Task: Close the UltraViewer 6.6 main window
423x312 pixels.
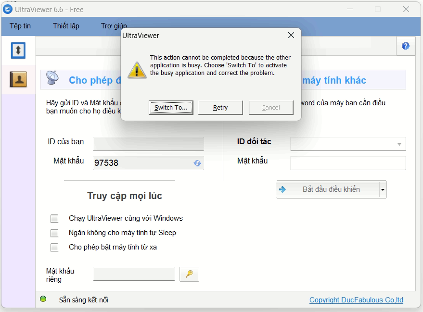Action: [x=406, y=9]
